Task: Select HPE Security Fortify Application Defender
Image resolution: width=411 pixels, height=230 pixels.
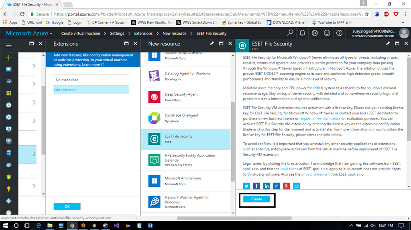Action: (x=185, y=160)
